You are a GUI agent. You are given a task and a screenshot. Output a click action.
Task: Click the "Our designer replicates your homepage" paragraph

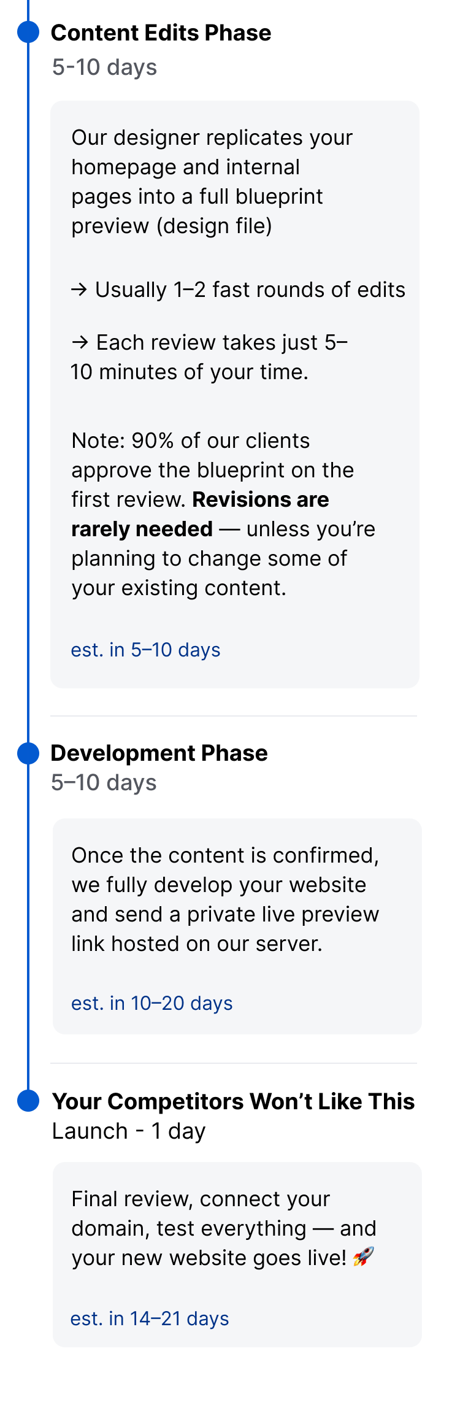click(212, 182)
